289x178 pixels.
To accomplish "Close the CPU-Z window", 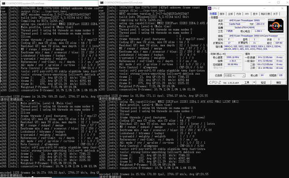I will [283, 8].
